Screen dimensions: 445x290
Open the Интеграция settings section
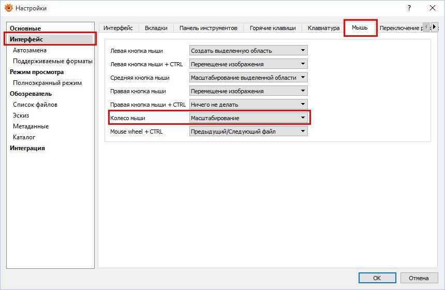(x=27, y=148)
